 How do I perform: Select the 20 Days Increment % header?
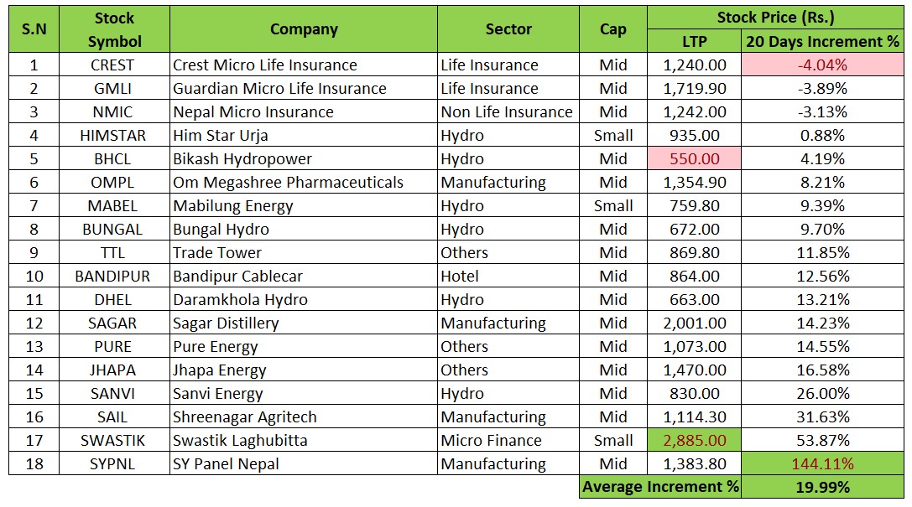[x=822, y=41]
